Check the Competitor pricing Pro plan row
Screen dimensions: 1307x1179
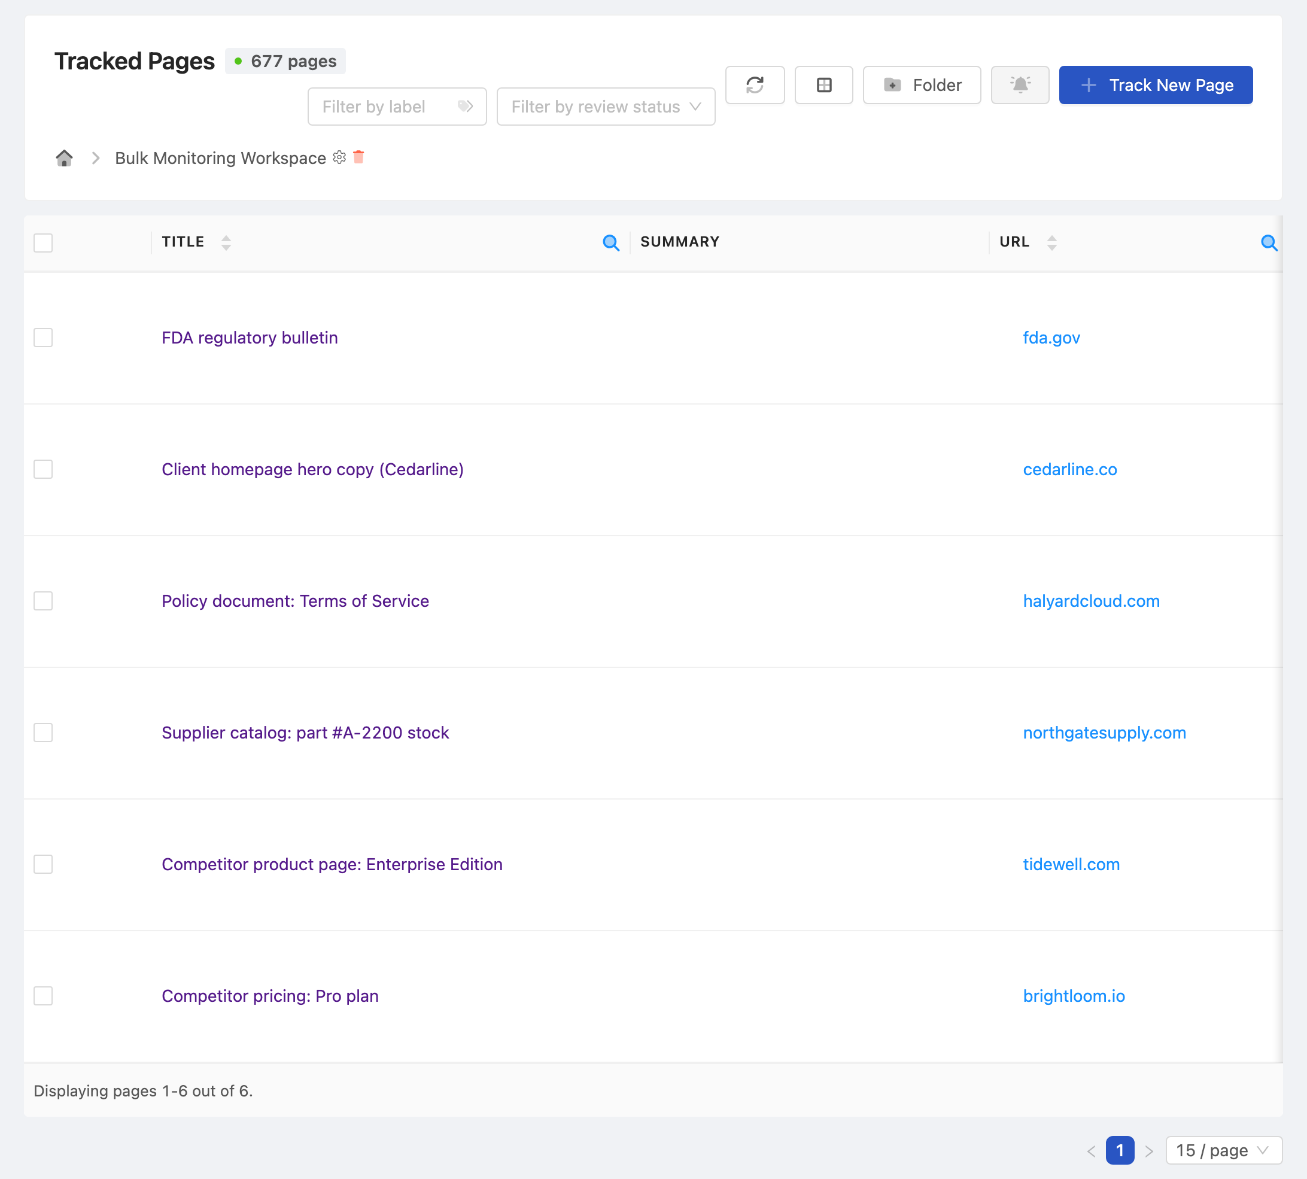click(42, 996)
